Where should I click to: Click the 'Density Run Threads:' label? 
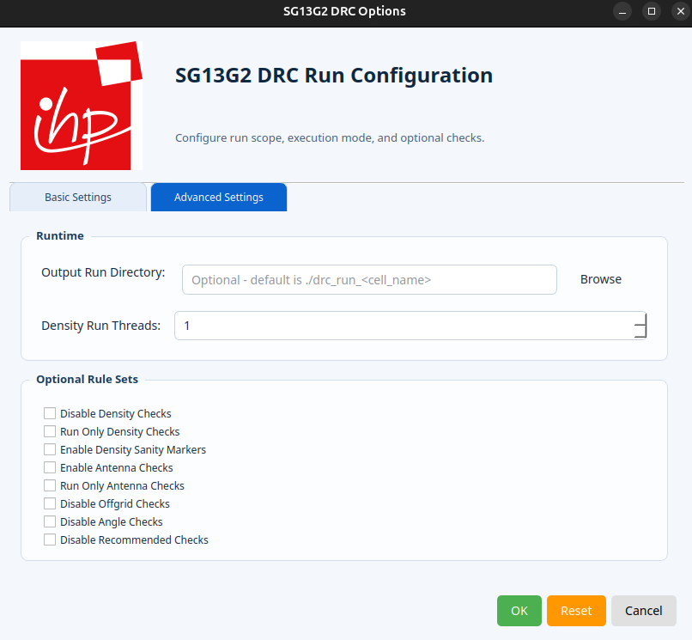tap(101, 326)
